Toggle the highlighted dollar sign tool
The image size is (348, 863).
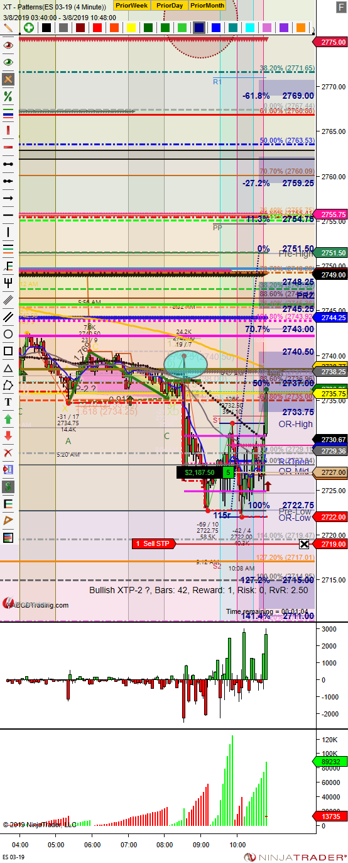[x=8, y=487]
